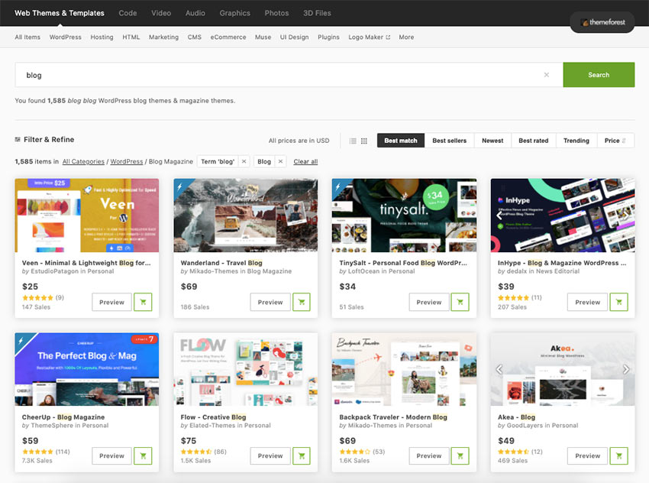Open the Video section

(x=161, y=13)
